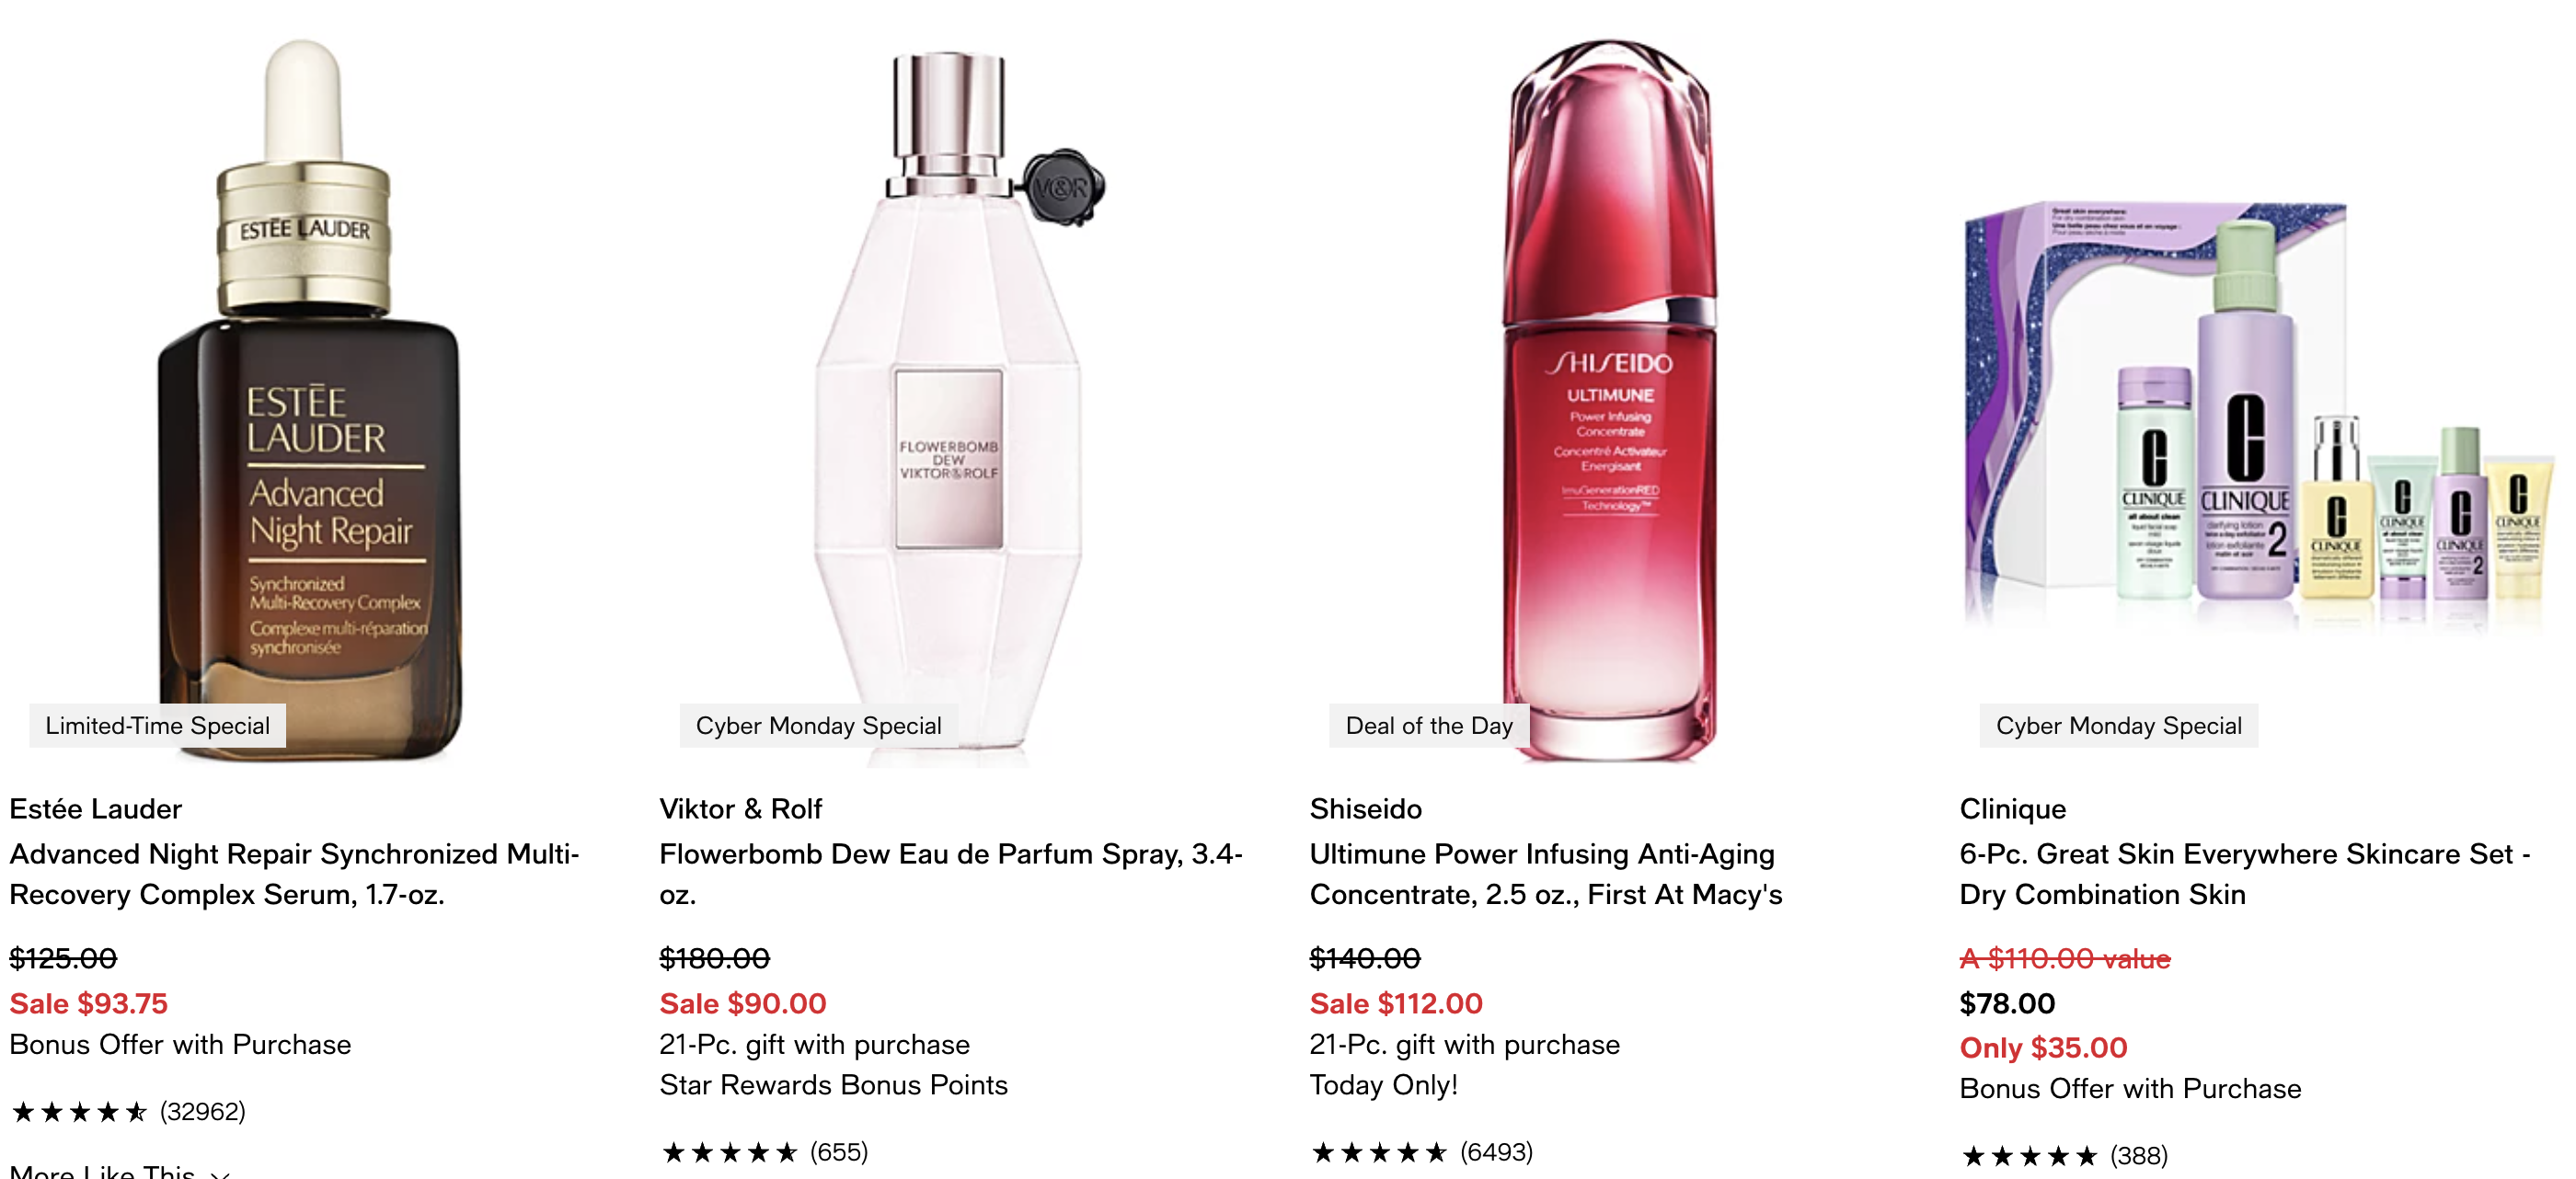Expand the More Like This chevron
The height and width of the screenshot is (1179, 2576).
point(221,1173)
